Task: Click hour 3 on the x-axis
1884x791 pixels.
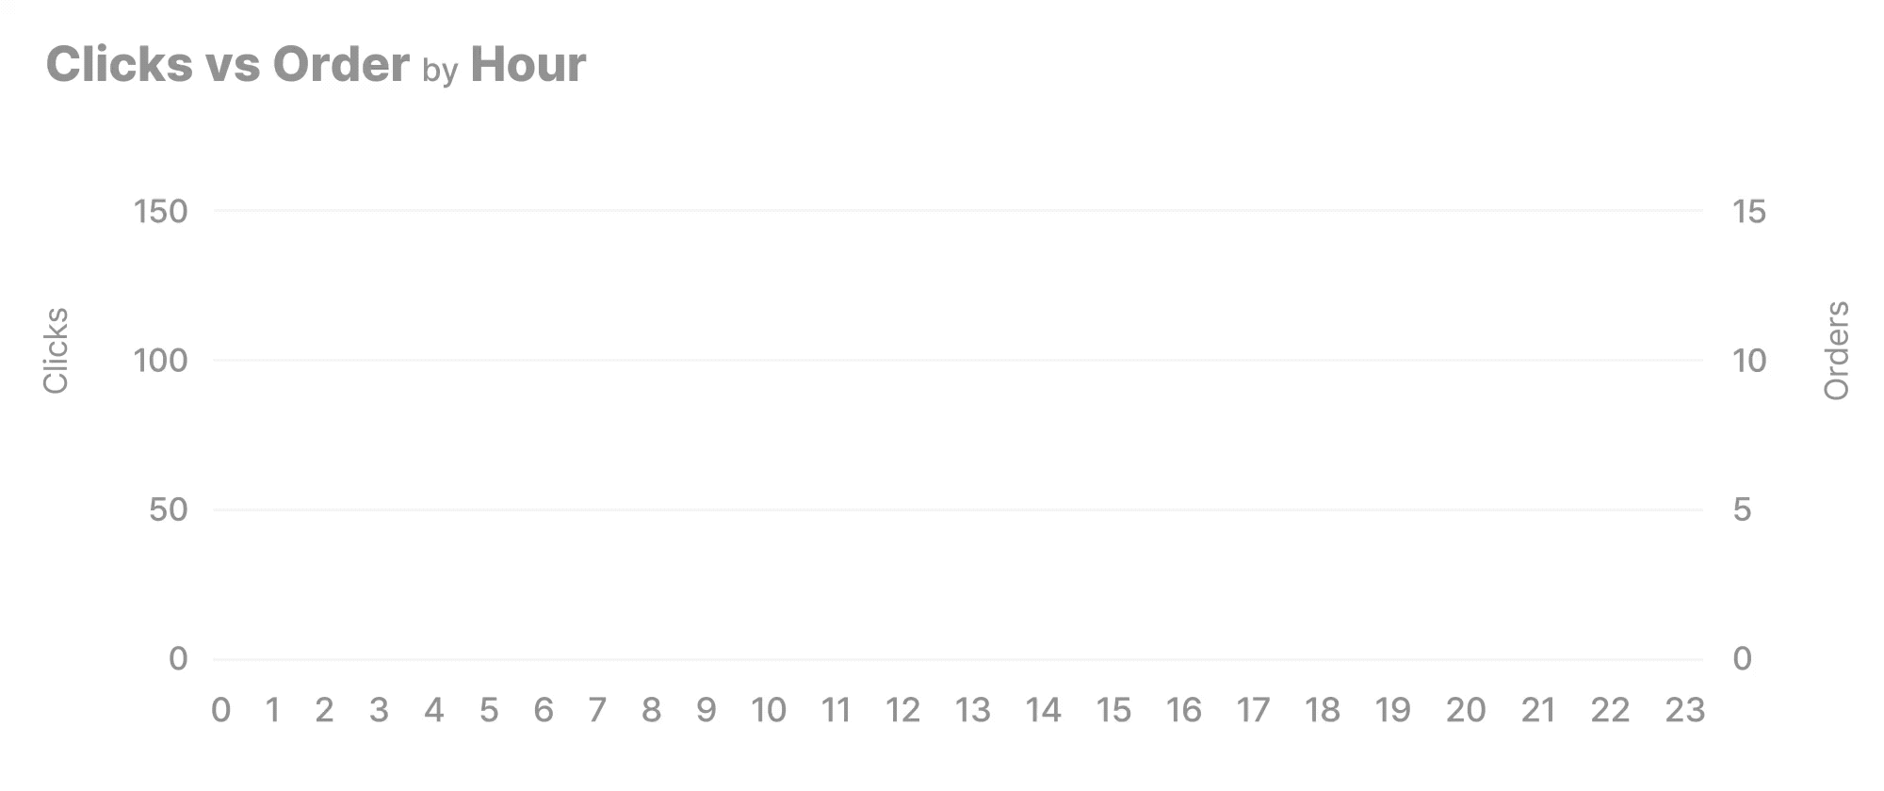Action: click(379, 711)
